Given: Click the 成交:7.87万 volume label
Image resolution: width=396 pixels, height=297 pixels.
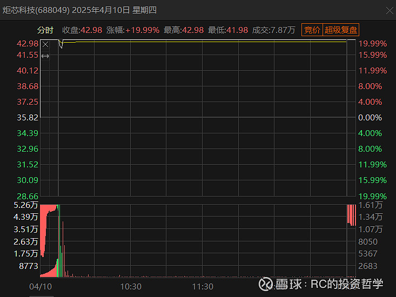Looking at the screenshot, I should tap(273, 30).
